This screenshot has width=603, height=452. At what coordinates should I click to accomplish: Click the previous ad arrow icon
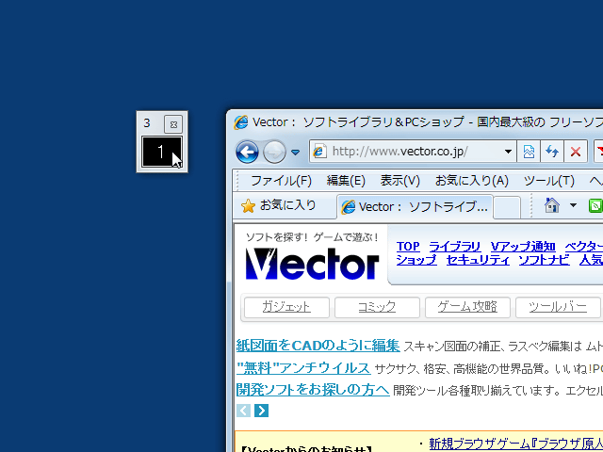click(243, 411)
